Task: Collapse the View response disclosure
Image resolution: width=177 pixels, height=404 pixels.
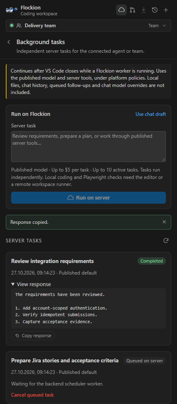Action: (31, 284)
